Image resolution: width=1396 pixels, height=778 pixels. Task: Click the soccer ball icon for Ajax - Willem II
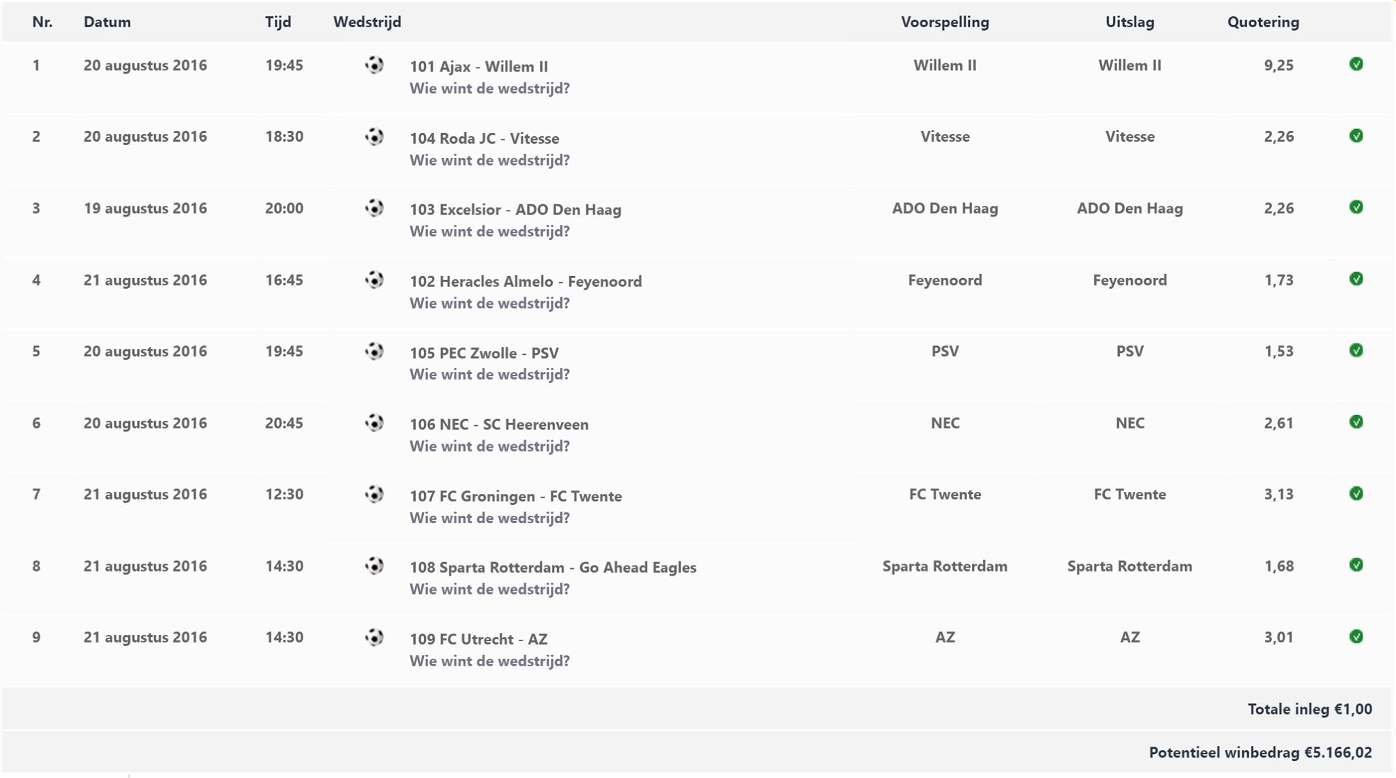coord(374,65)
